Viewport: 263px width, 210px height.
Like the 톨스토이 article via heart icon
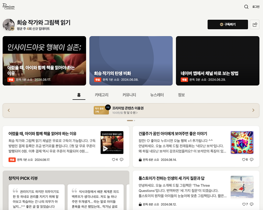pos(243,204)
